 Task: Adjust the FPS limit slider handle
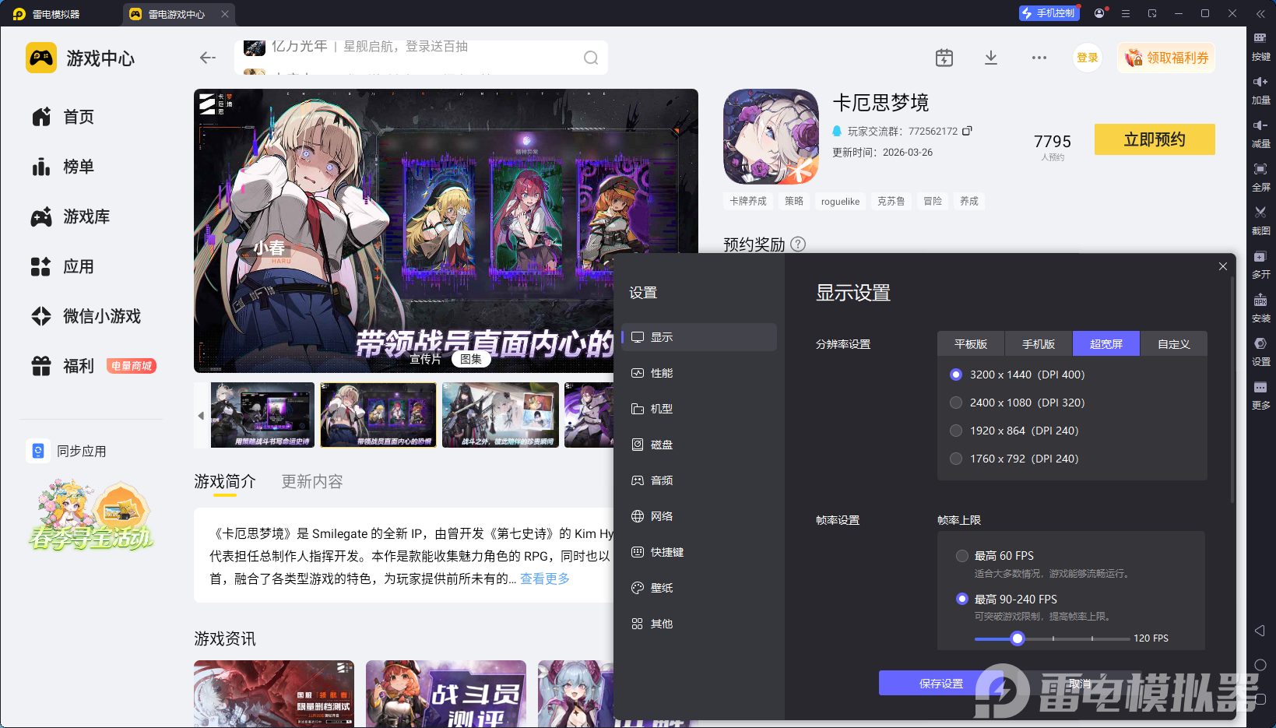(1017, 638)
